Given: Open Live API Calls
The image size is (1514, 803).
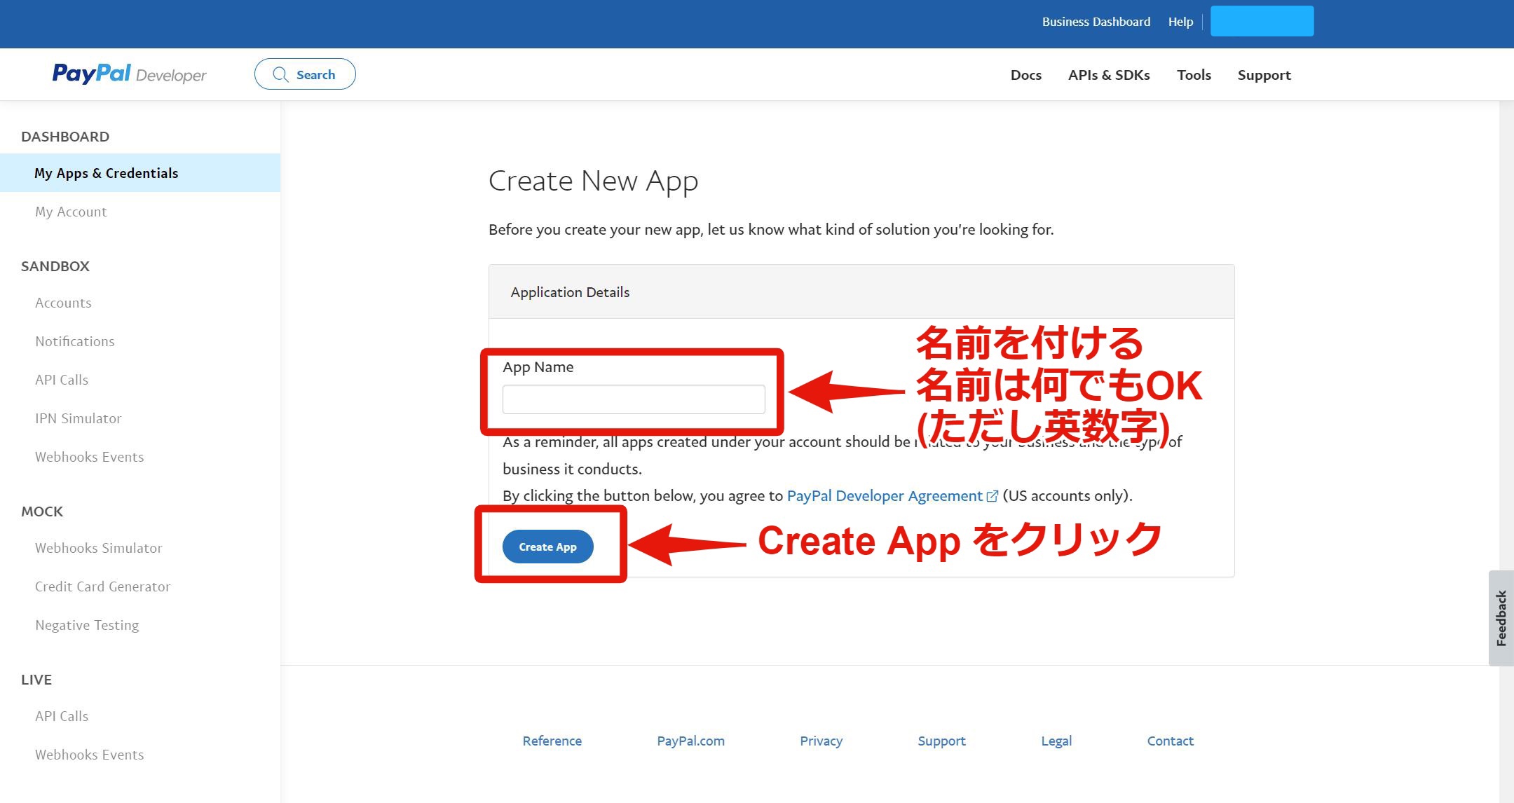Looking at the screenshot, I should [62, 716].
